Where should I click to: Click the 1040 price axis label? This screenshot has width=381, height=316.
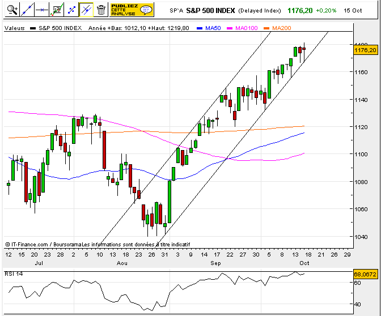coord(362,237)
